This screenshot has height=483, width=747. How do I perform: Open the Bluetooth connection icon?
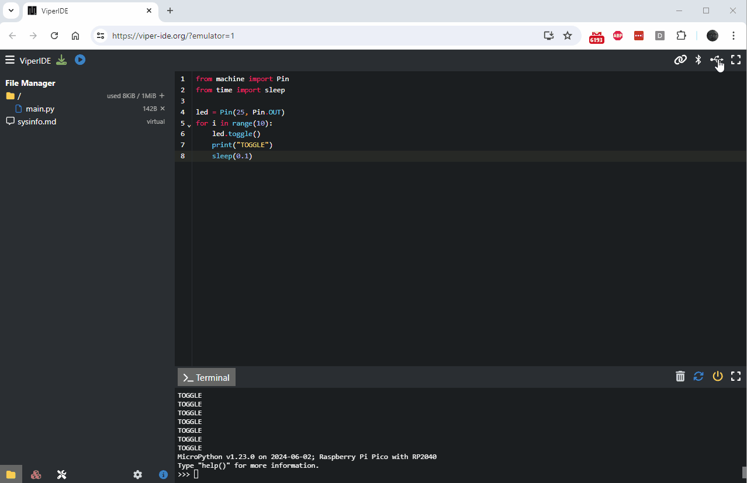click(698, 60)
